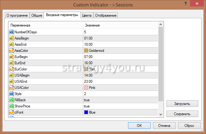Select the FillBack true value
The height and width of the screenshot is (134, 206).
(x=87, y=100)
